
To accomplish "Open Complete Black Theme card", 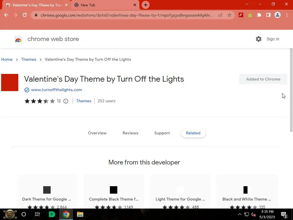I will [x=114, y=192].
